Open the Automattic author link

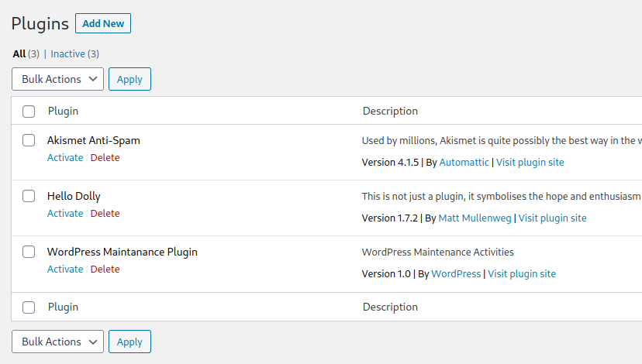click(464, 163)
